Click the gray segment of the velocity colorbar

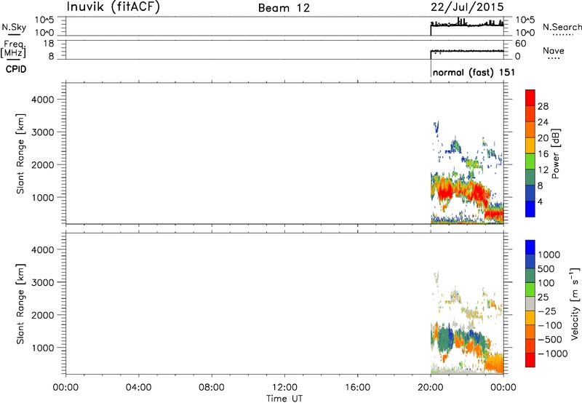[530, 304]
